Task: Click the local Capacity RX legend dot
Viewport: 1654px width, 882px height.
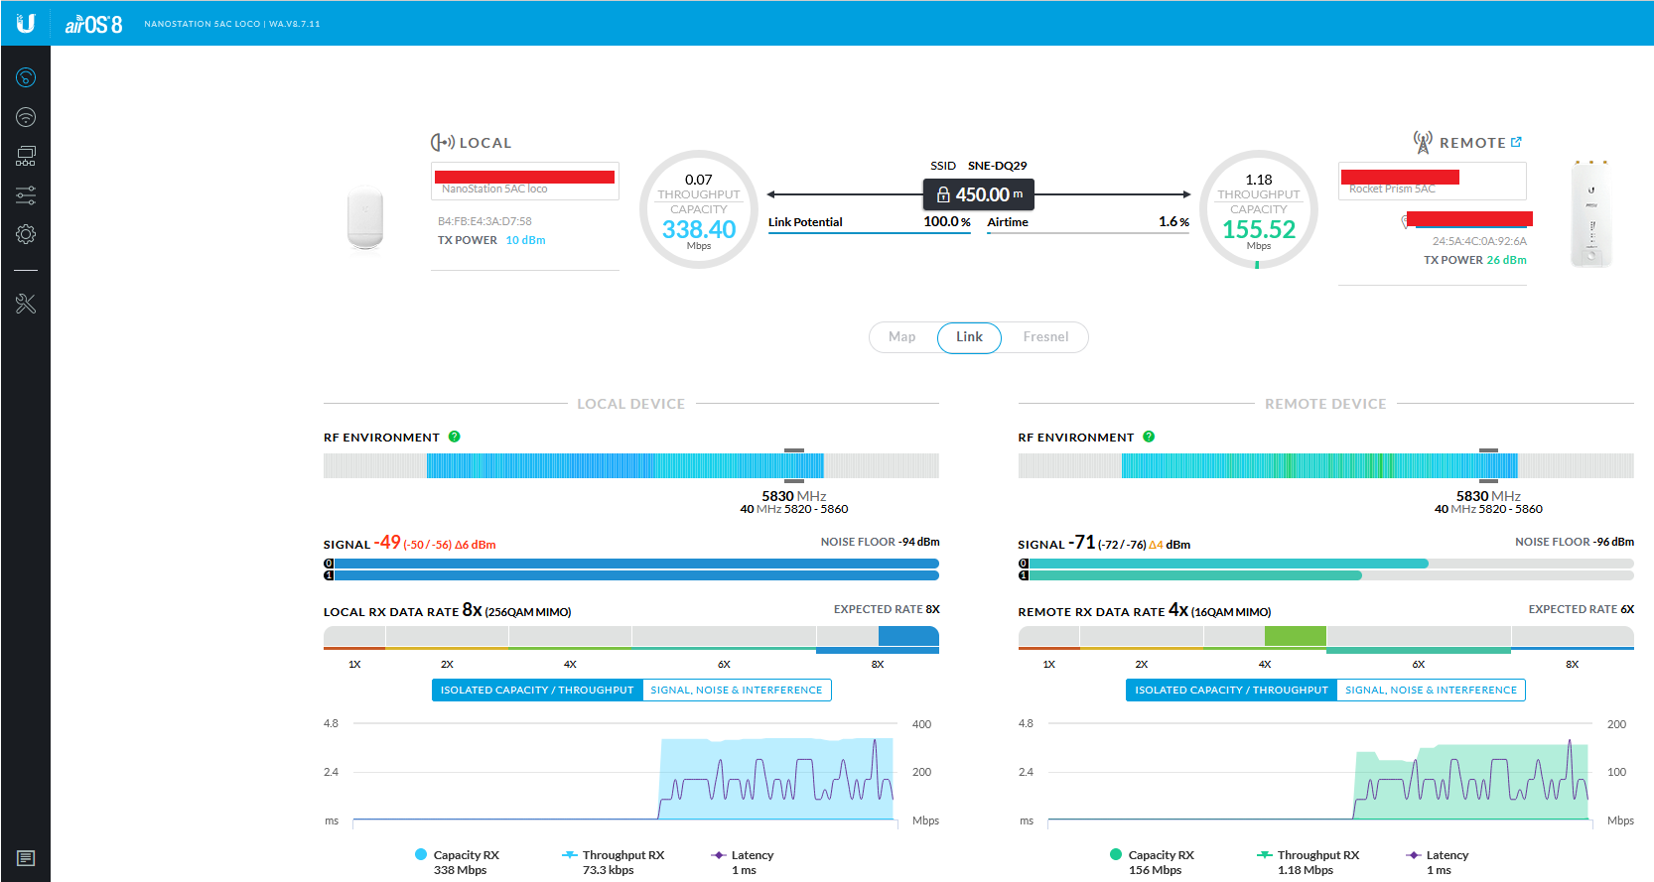Action: point(421,854)
